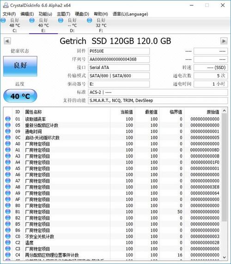Screen dimensions: 231x264
Task: Click status icon of attribute A9
Action: tap(8, 193)
